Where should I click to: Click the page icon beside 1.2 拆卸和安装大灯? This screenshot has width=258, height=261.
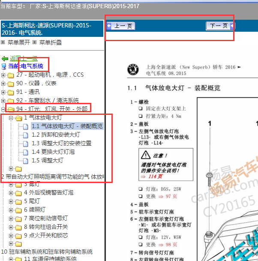tap(25, 135)
